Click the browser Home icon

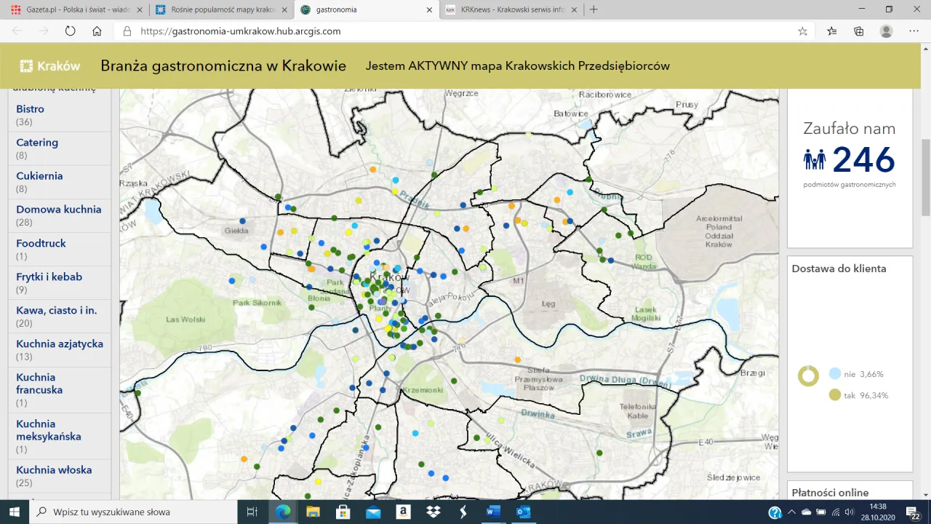pos(97,31)
